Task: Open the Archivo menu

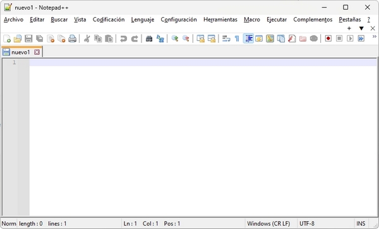Action: 13,20
